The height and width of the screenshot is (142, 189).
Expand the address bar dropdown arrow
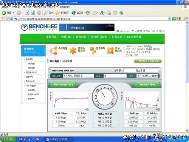(169, 19)
